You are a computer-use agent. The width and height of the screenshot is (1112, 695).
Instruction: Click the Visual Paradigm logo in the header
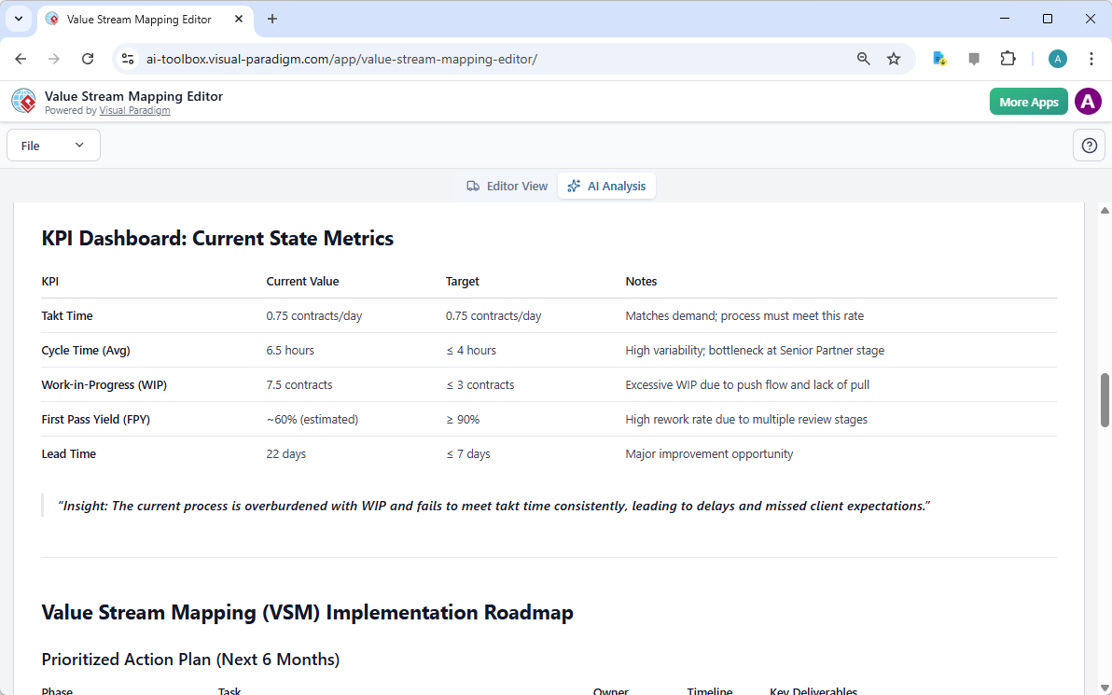tap(23, 101)
